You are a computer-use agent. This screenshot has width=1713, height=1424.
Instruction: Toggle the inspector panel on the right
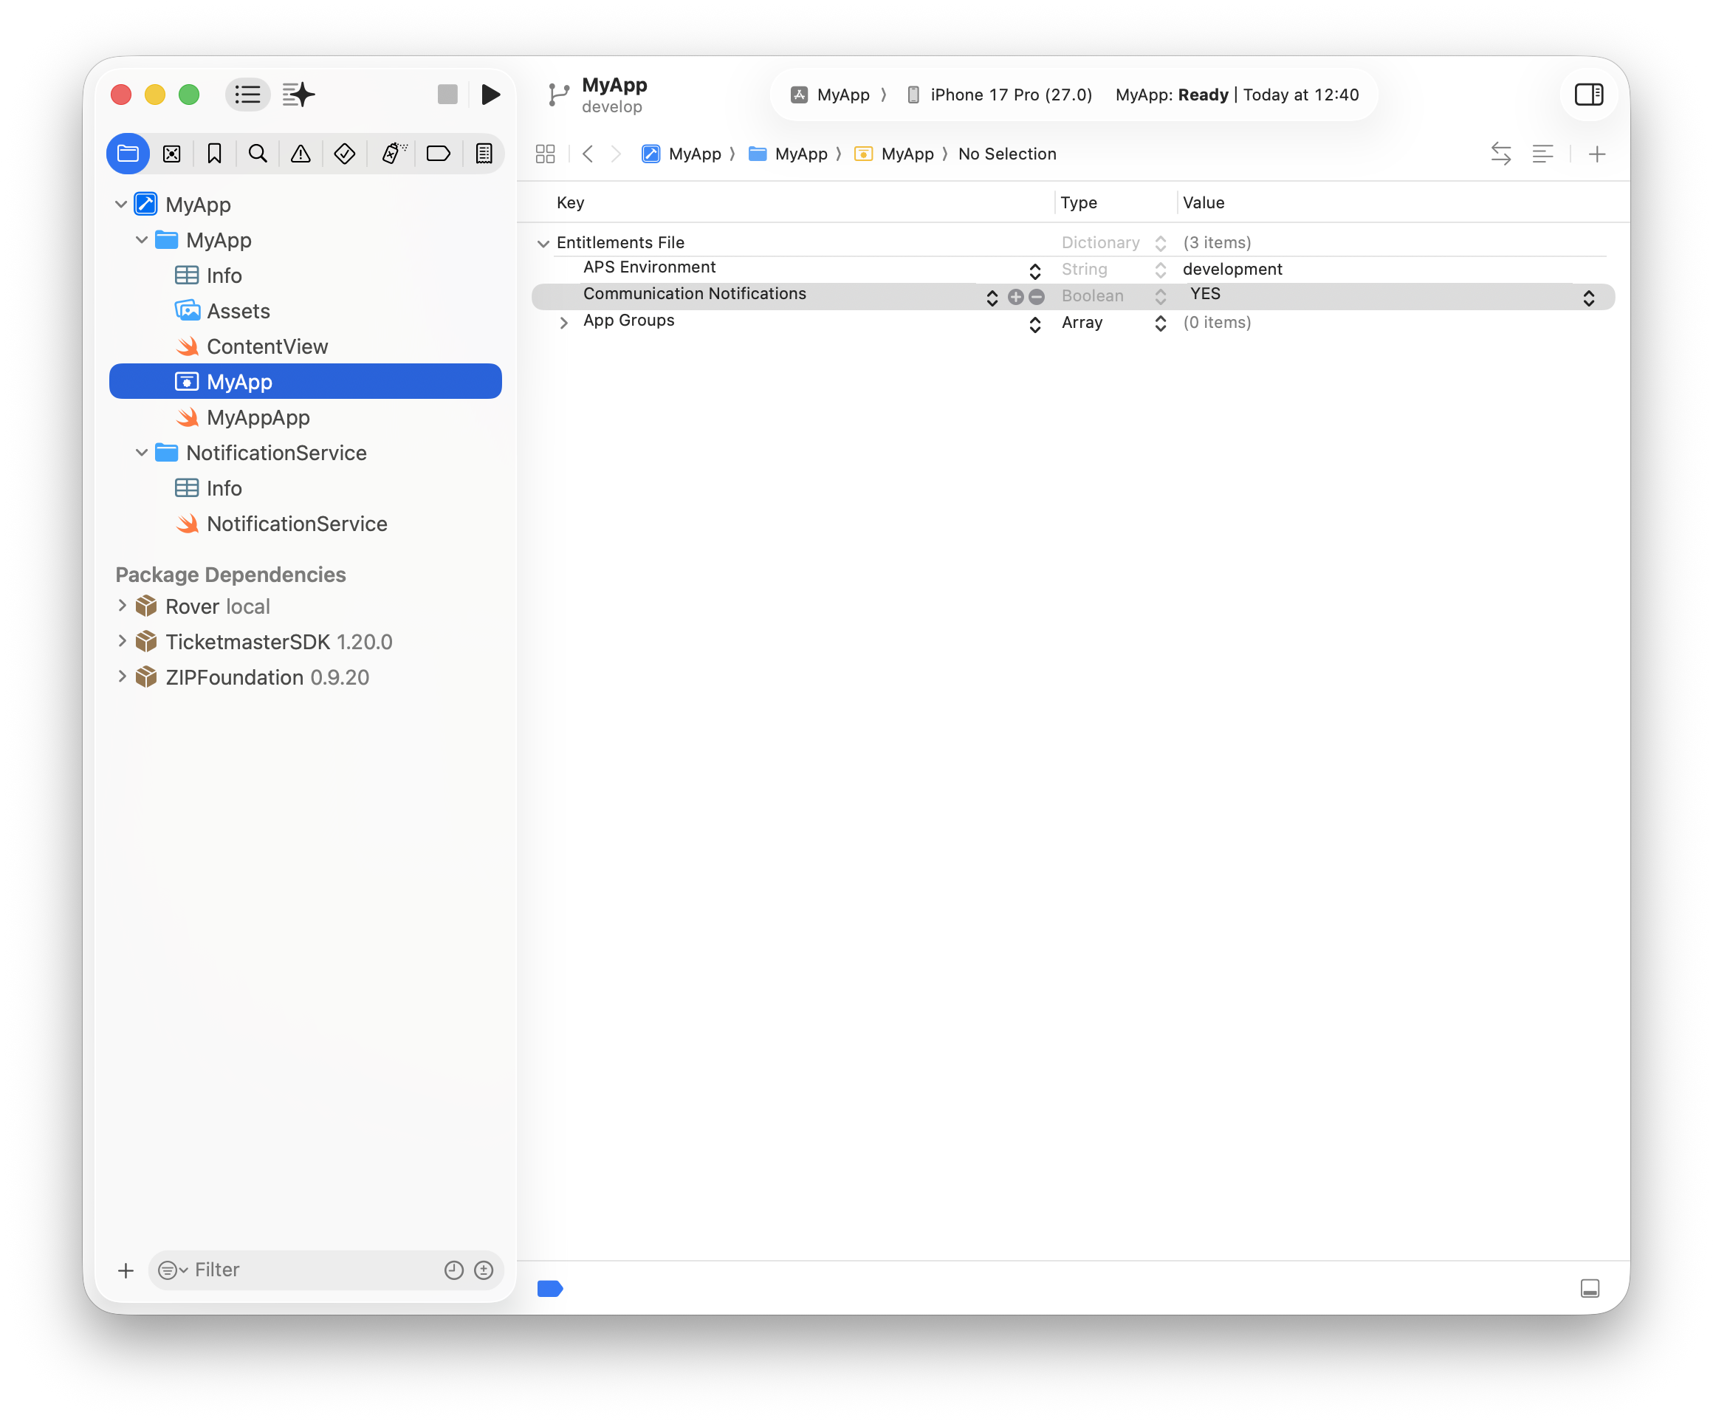tap(1588, 95)
